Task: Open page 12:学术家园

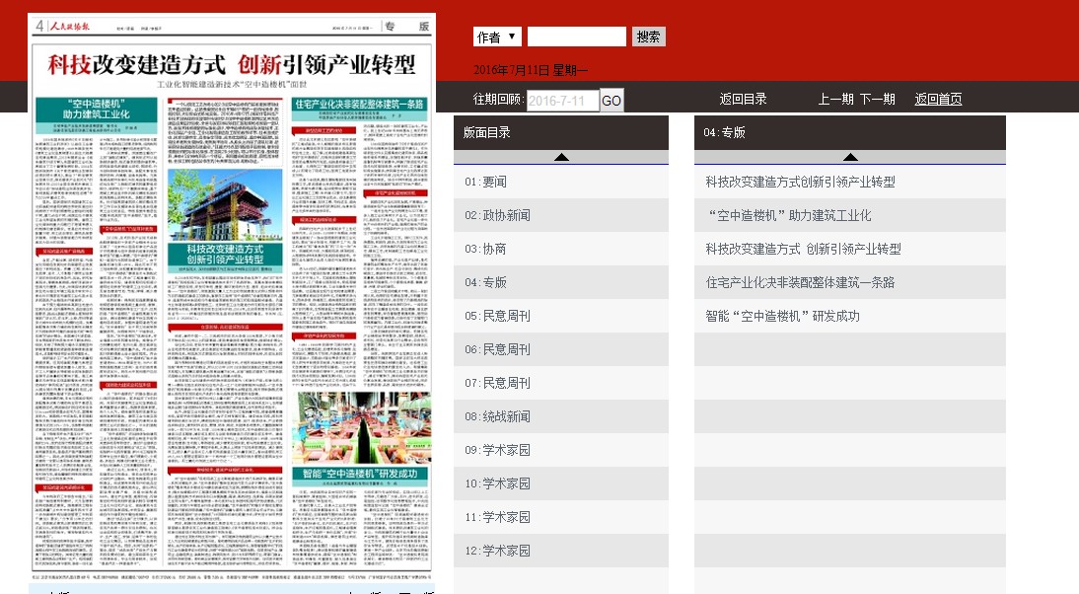Action: point(496,551)
